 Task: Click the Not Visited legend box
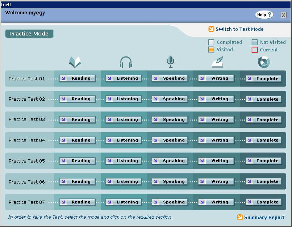255,42
